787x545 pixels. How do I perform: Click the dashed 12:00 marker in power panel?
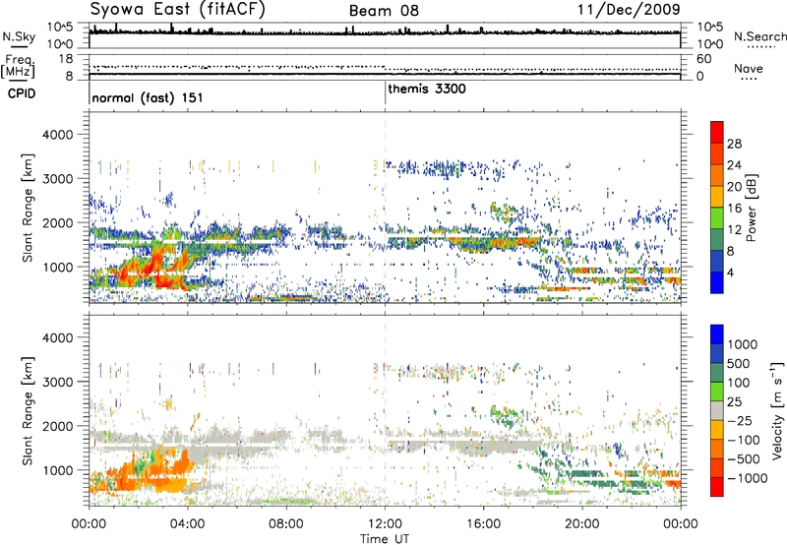[x=385, y=208]
